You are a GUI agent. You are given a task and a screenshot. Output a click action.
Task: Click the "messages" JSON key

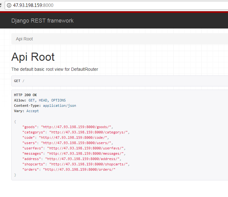33,153
